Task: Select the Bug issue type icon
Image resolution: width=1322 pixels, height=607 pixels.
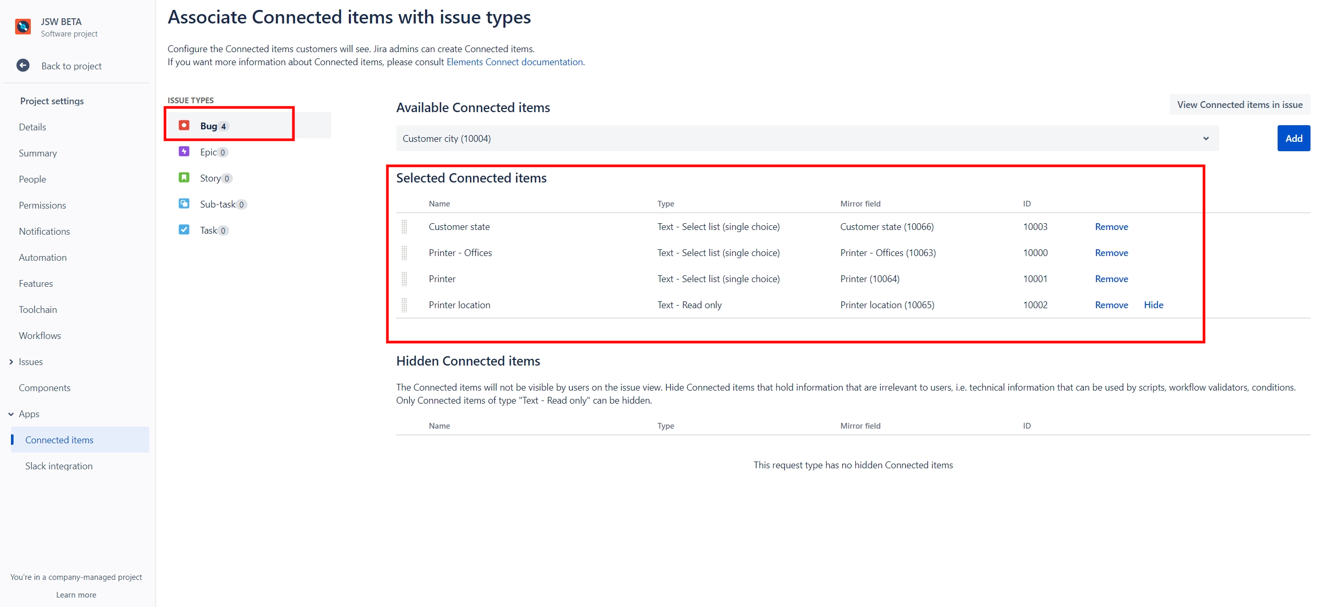Action: (x=184, y=126)
